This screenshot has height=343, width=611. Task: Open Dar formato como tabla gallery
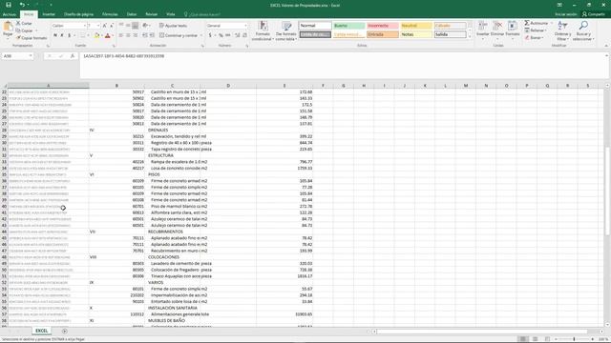[x=286, y=30]
